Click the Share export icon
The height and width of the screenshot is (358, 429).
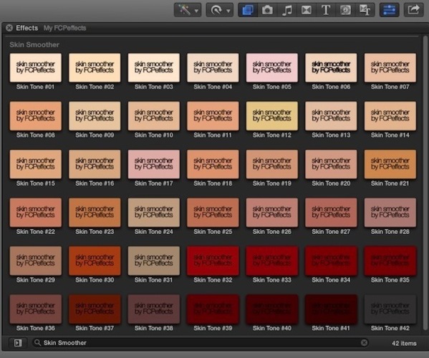click(414, 10)
